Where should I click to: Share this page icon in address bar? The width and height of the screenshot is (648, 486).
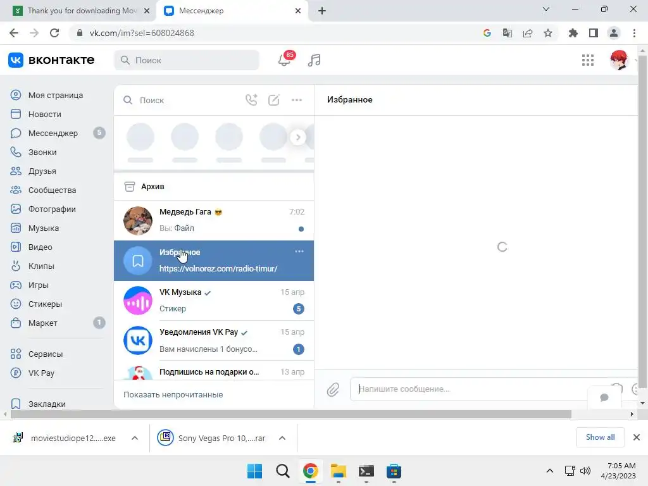[528, 33]
